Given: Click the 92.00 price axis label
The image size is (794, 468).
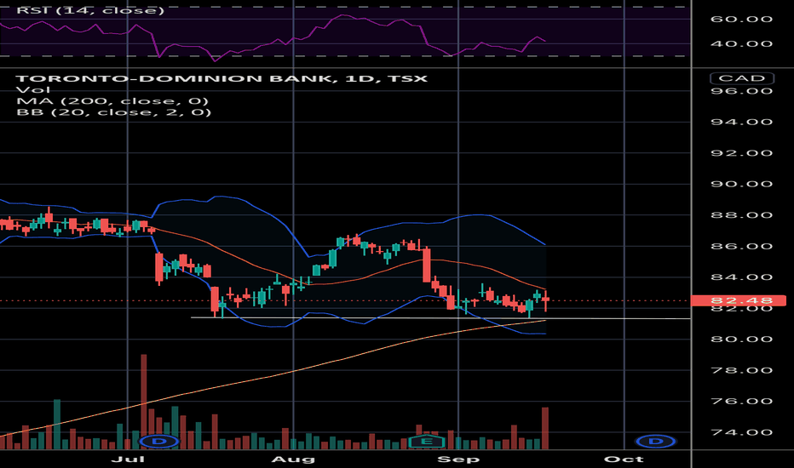Looking at the screenshot, I should (742, 153).
